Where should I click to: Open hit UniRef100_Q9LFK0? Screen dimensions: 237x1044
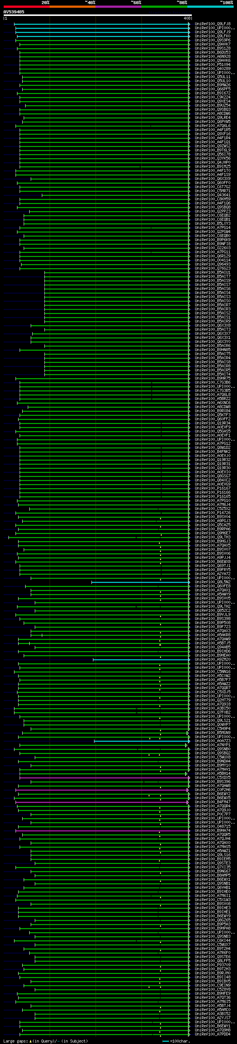point(213,36)
